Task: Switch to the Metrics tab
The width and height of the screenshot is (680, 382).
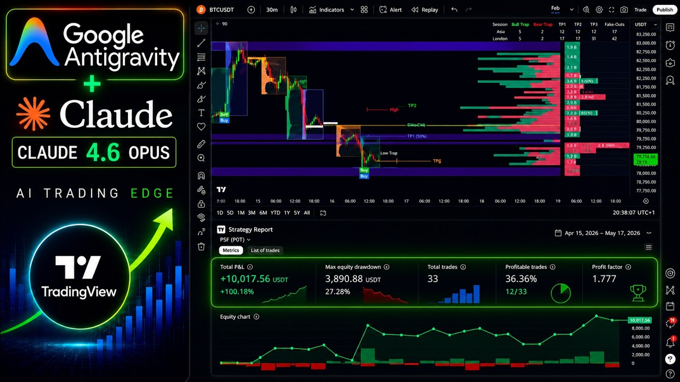Action: coord(231,250)
